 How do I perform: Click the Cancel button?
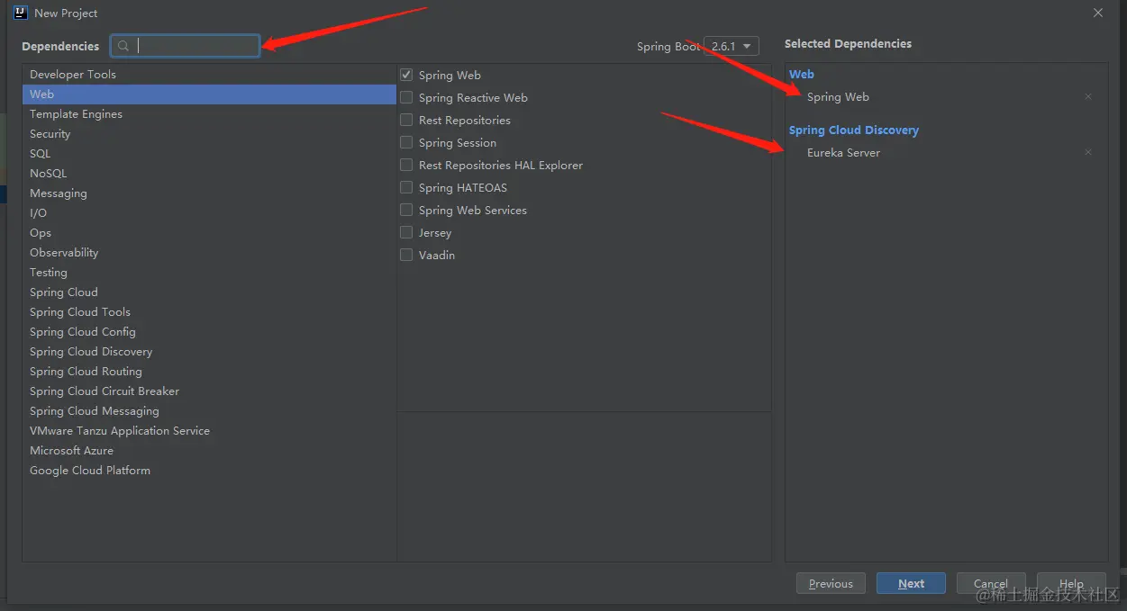(x=991, y=583)
